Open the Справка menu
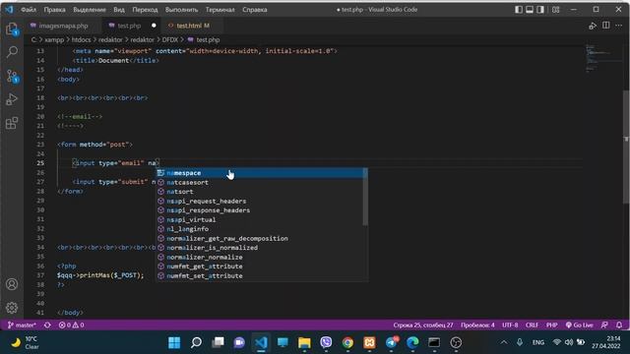630x354 pixels. click(255, 9)
